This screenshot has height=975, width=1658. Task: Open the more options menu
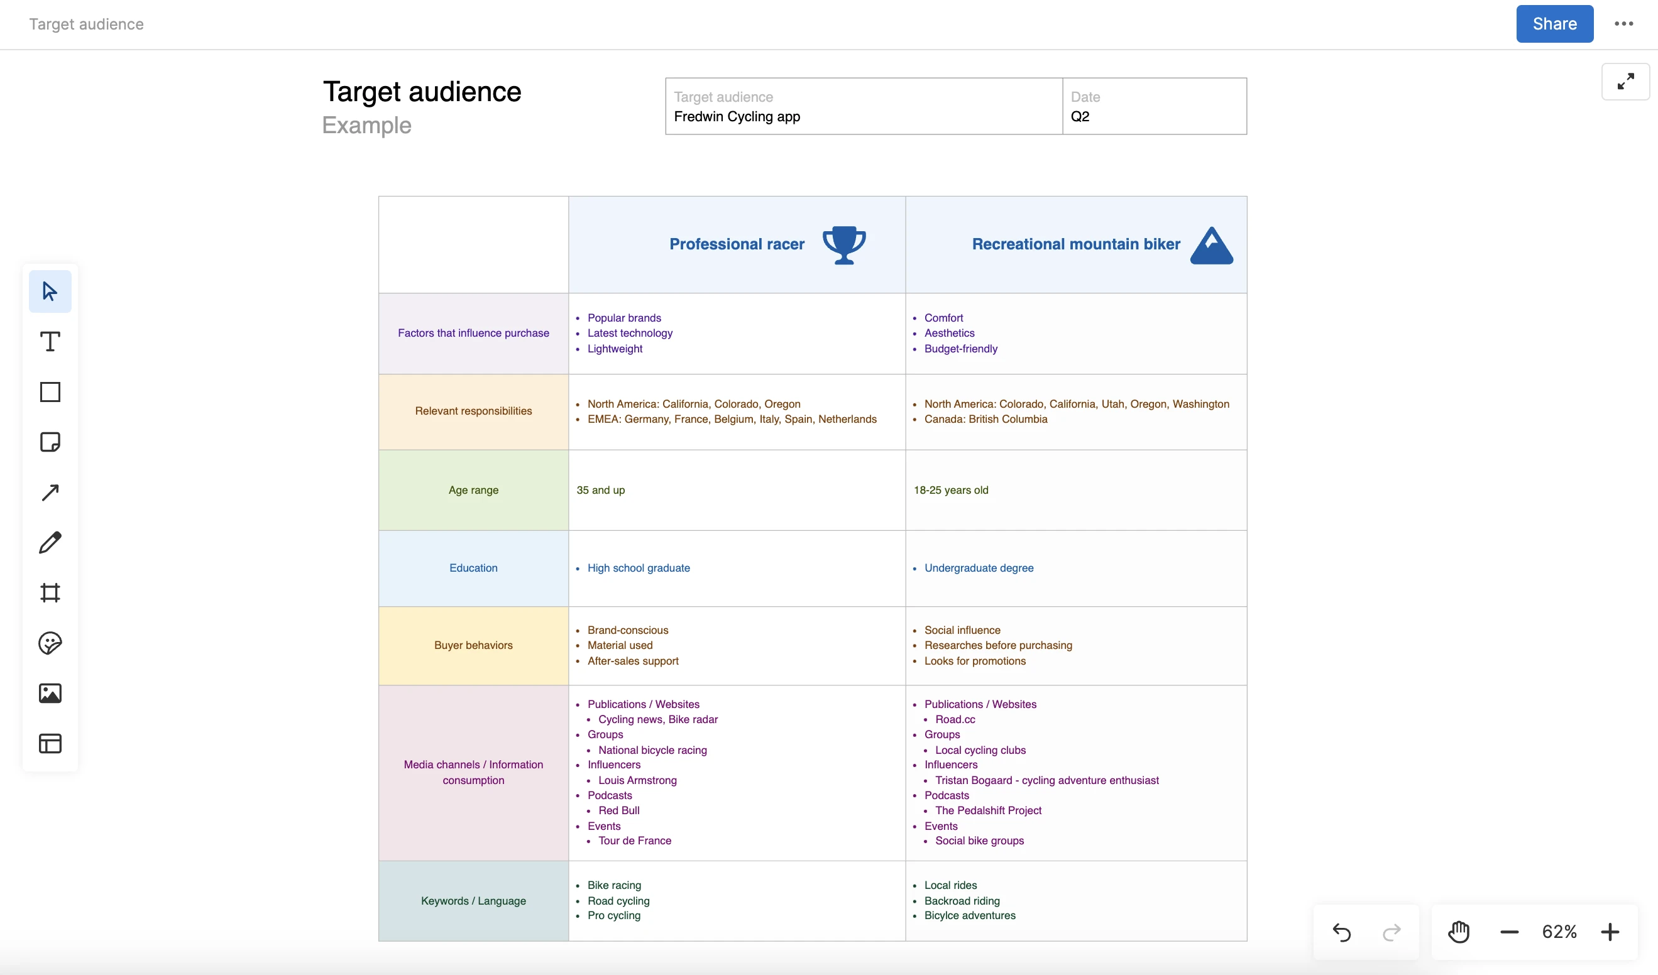(x=1625, y=24)
